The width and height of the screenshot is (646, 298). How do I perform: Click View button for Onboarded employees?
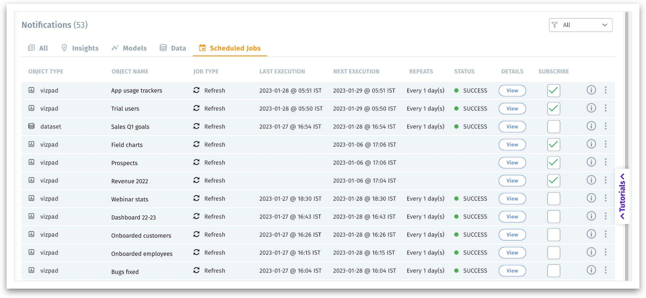point(512,253)
